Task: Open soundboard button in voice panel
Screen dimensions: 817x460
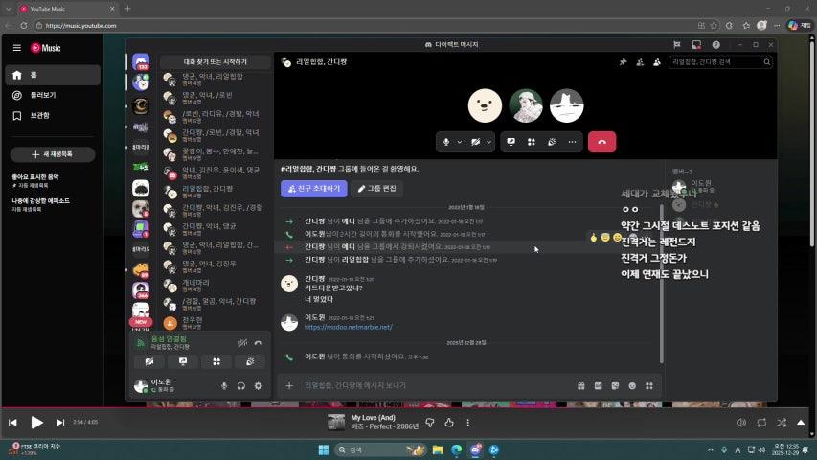Action: (x=250, y=361)
